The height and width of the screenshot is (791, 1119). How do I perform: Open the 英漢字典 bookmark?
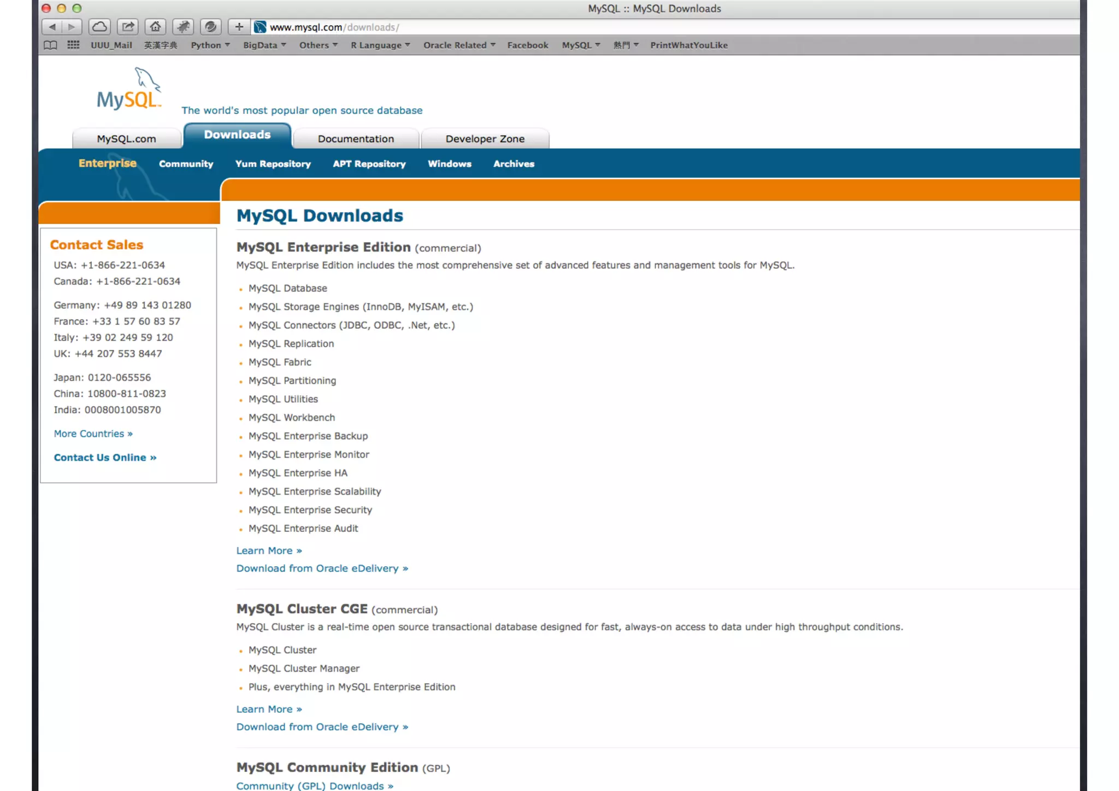click(161, 45)
